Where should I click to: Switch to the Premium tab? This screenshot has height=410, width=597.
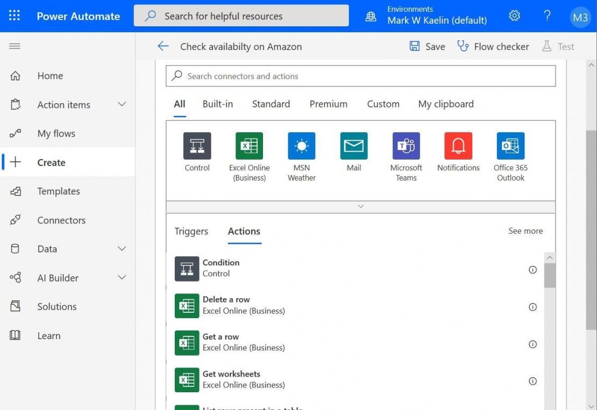[328, 104]
